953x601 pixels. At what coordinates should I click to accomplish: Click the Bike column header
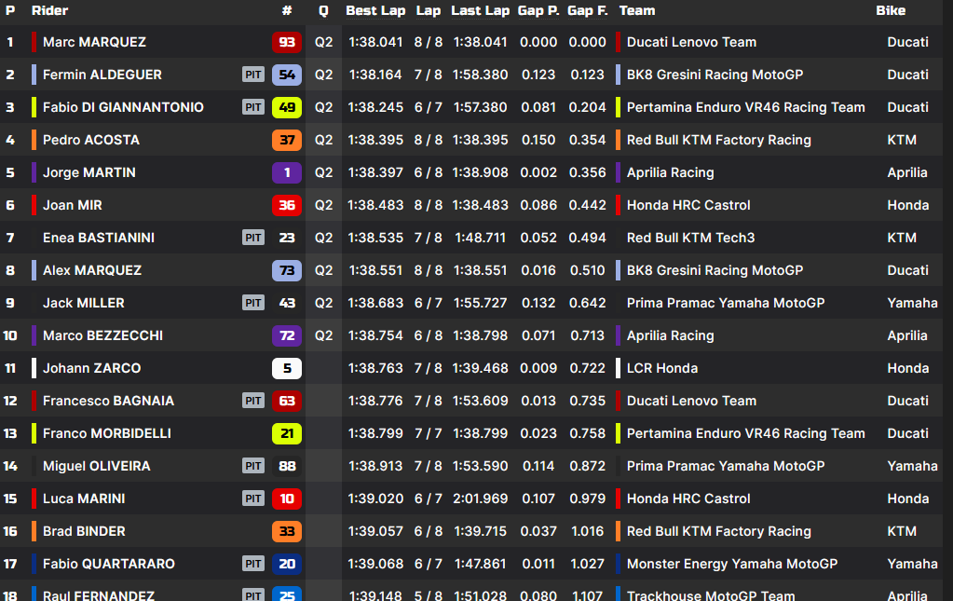coord(891,10)
